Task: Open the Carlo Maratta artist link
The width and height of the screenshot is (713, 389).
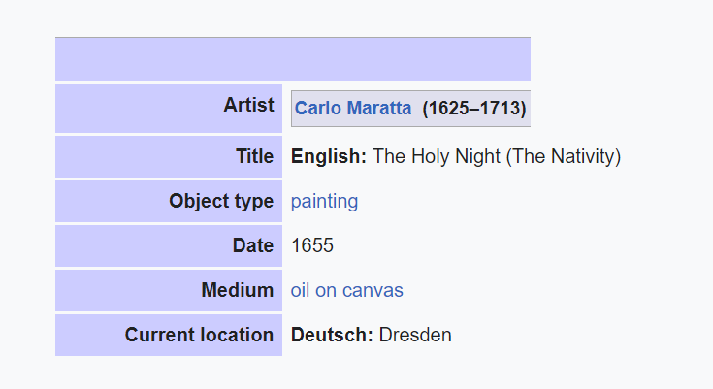Action: pos(353,109)
